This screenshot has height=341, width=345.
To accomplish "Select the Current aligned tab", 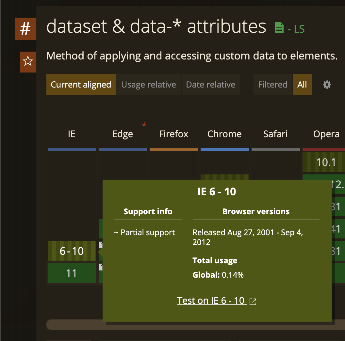I will (x=81, y=85).
